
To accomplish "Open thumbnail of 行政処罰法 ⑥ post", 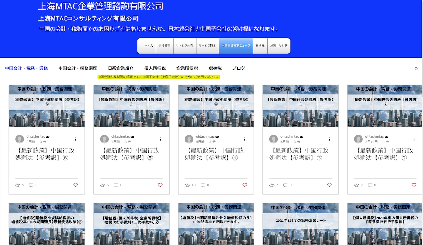I will [47, 106].
